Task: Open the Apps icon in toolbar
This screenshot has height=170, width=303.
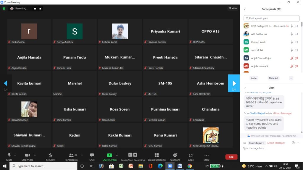Action: (191, 155)
